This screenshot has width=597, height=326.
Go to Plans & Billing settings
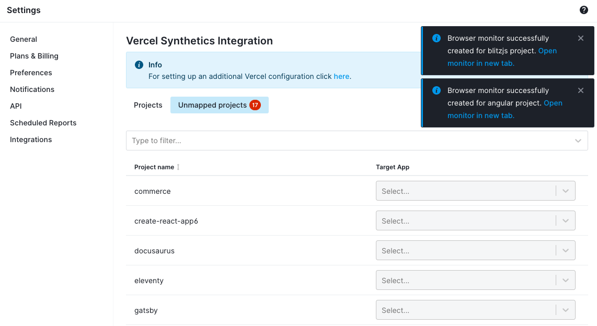tap(35, 56)
